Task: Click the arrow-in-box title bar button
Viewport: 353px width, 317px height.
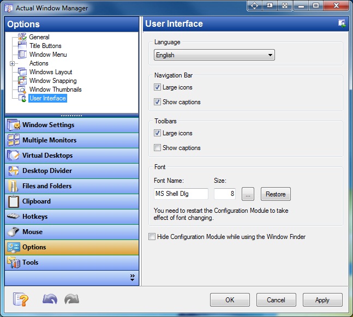Action: coord(270,5)
